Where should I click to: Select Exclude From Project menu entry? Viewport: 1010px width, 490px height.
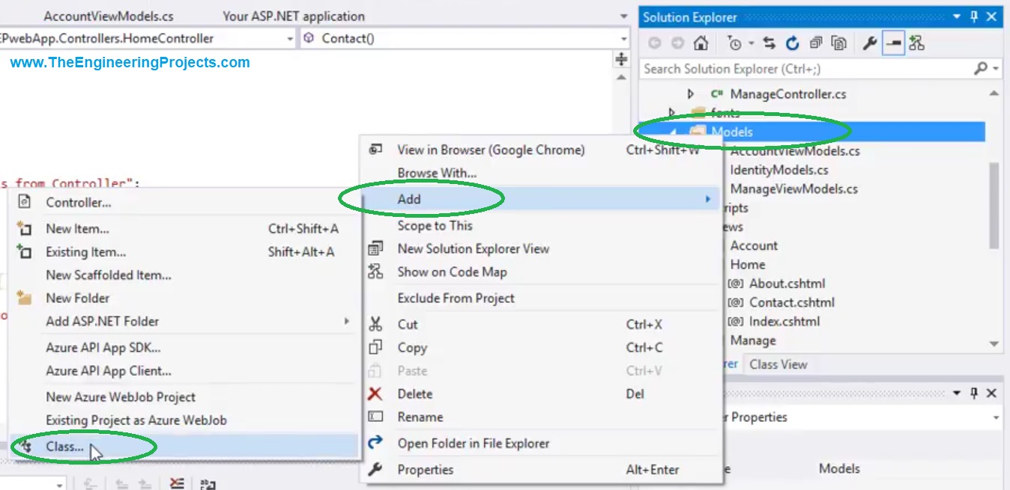[456, 297]
